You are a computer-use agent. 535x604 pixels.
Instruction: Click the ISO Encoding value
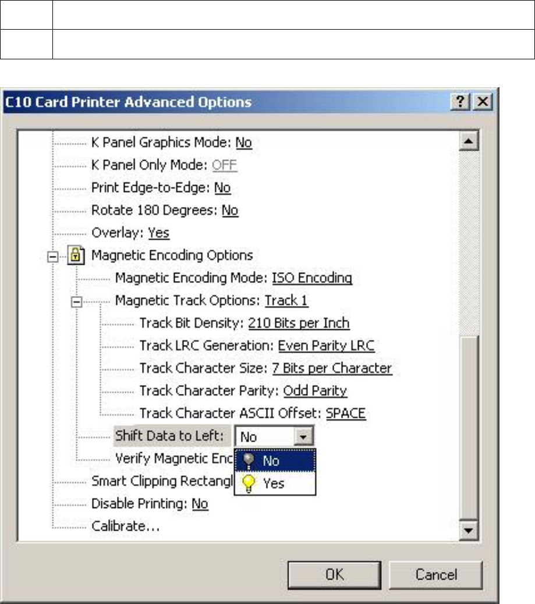pyautogui.click(x=312, y=278)
